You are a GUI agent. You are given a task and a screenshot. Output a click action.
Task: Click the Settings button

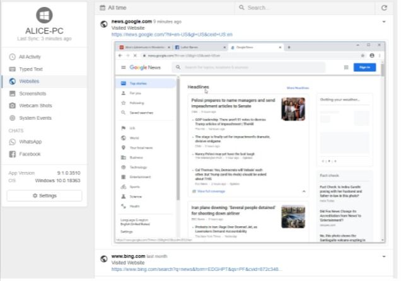(45, 196)
